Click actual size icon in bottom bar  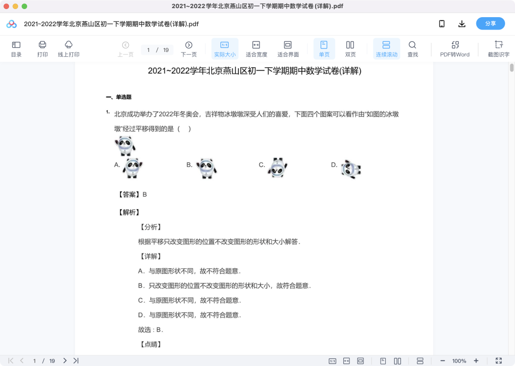332,361
